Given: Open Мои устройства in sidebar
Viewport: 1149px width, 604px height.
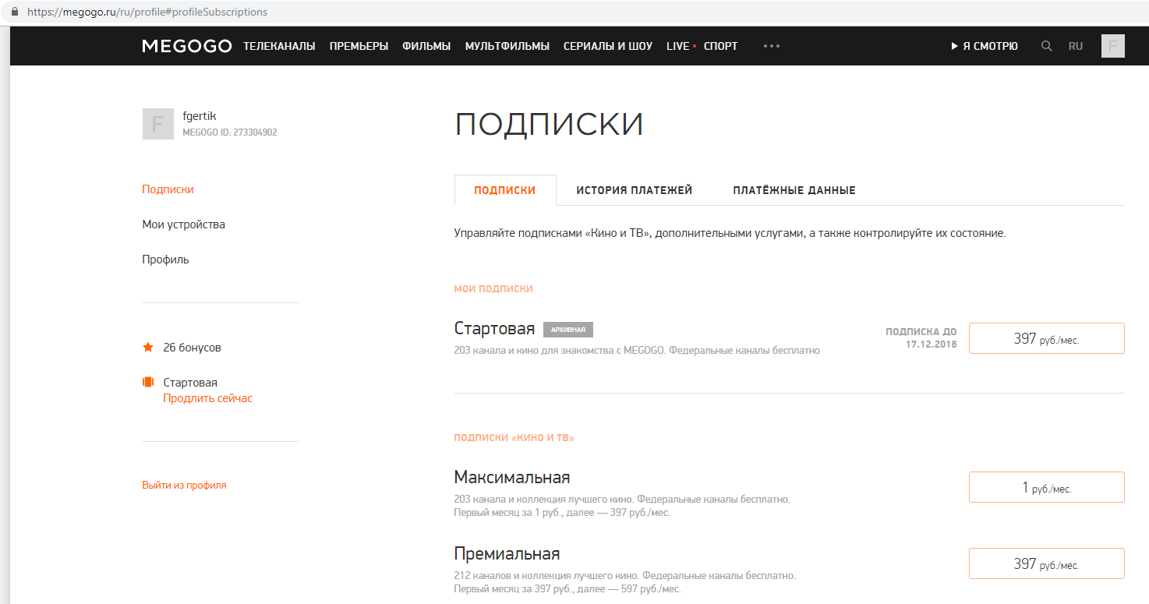Looking at the screenshot, I should [x=183, y=224].
